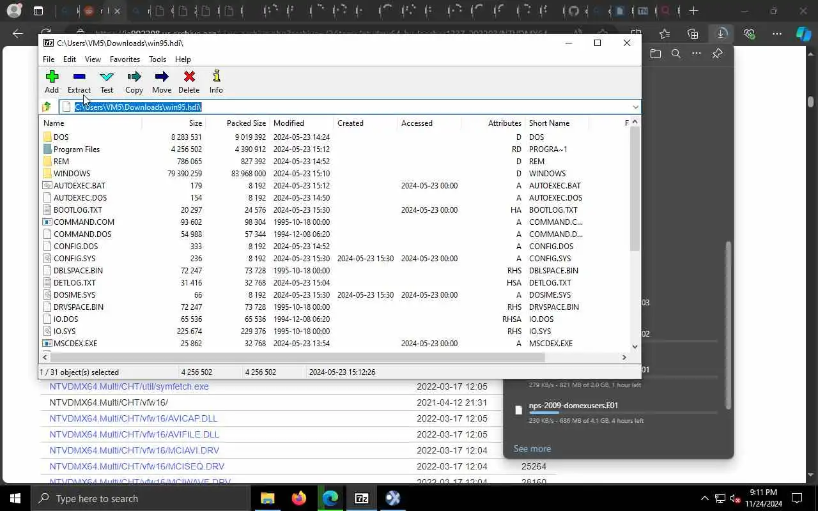Click file list vertical scrollbar thumb
The height and width of the screenshot is (511, 818).
coord(635,190)
